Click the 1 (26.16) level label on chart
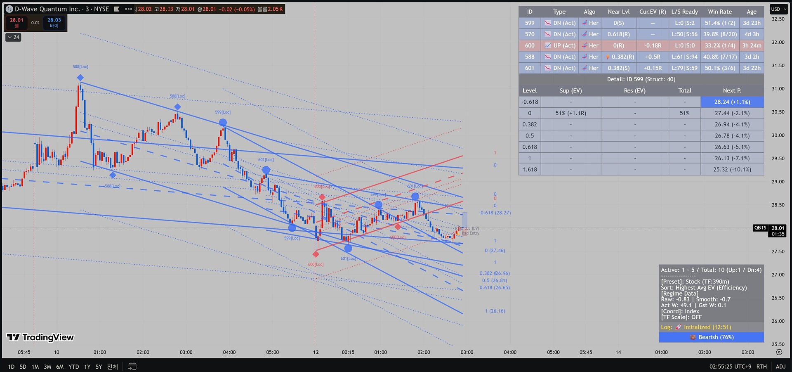This screenshot has height=372, width=792. pyautogui.click(x=495, y=311)
